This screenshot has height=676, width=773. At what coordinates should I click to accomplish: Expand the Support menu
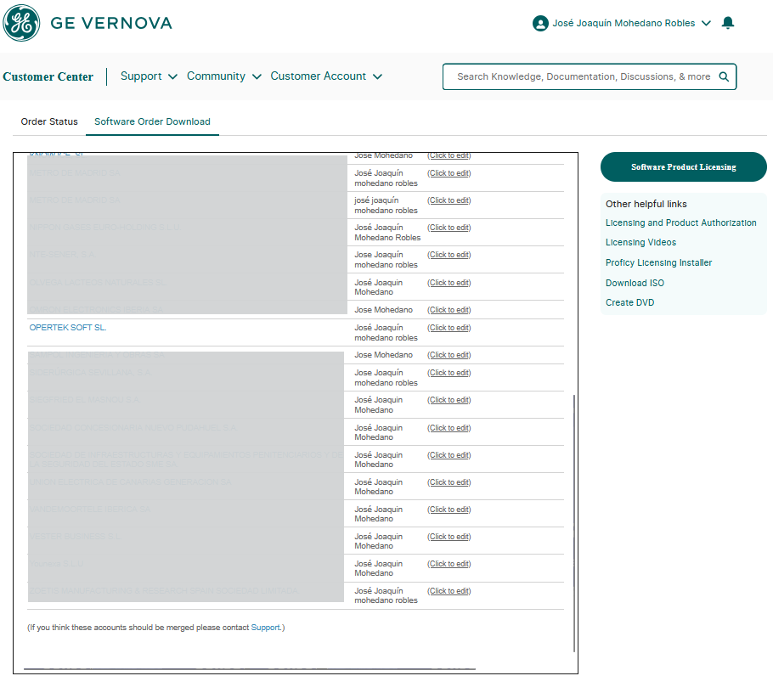point(149,76)
